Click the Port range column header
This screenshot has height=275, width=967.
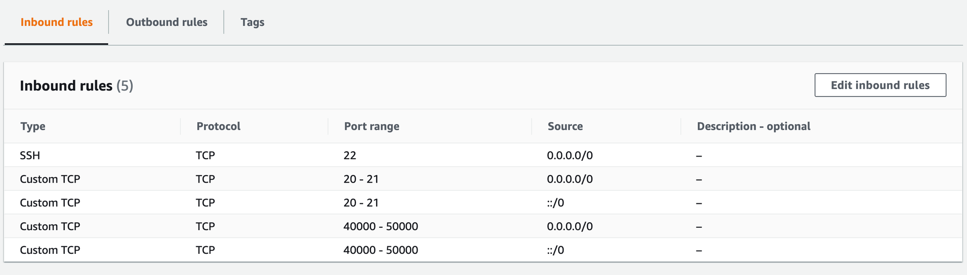pos(372,126)
